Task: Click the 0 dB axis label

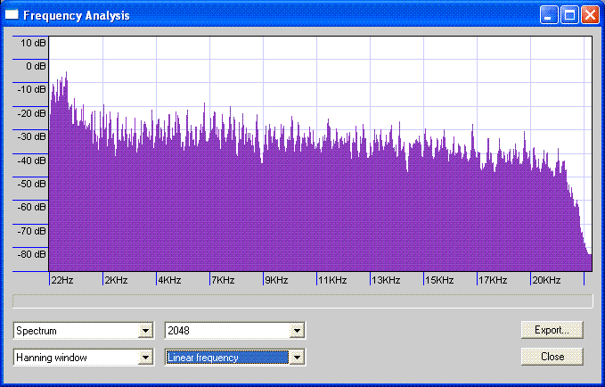Action: (36, 66)
